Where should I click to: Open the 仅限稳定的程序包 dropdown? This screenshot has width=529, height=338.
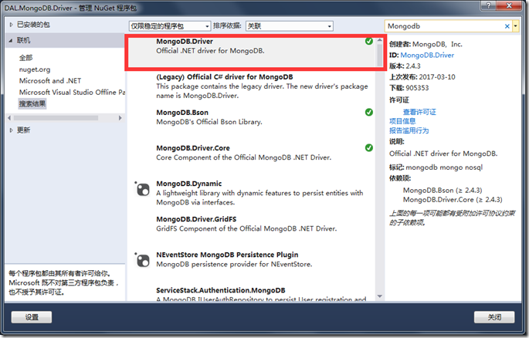[x=170, y=26]
